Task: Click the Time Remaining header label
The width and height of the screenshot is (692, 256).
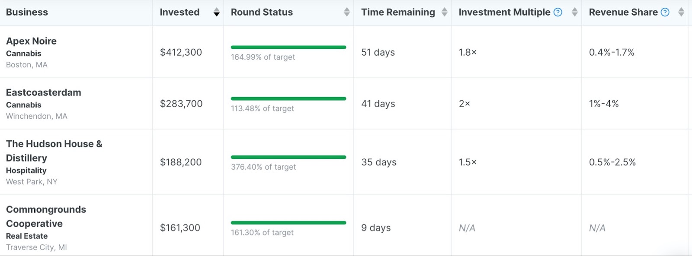Action: coord(398,12)
